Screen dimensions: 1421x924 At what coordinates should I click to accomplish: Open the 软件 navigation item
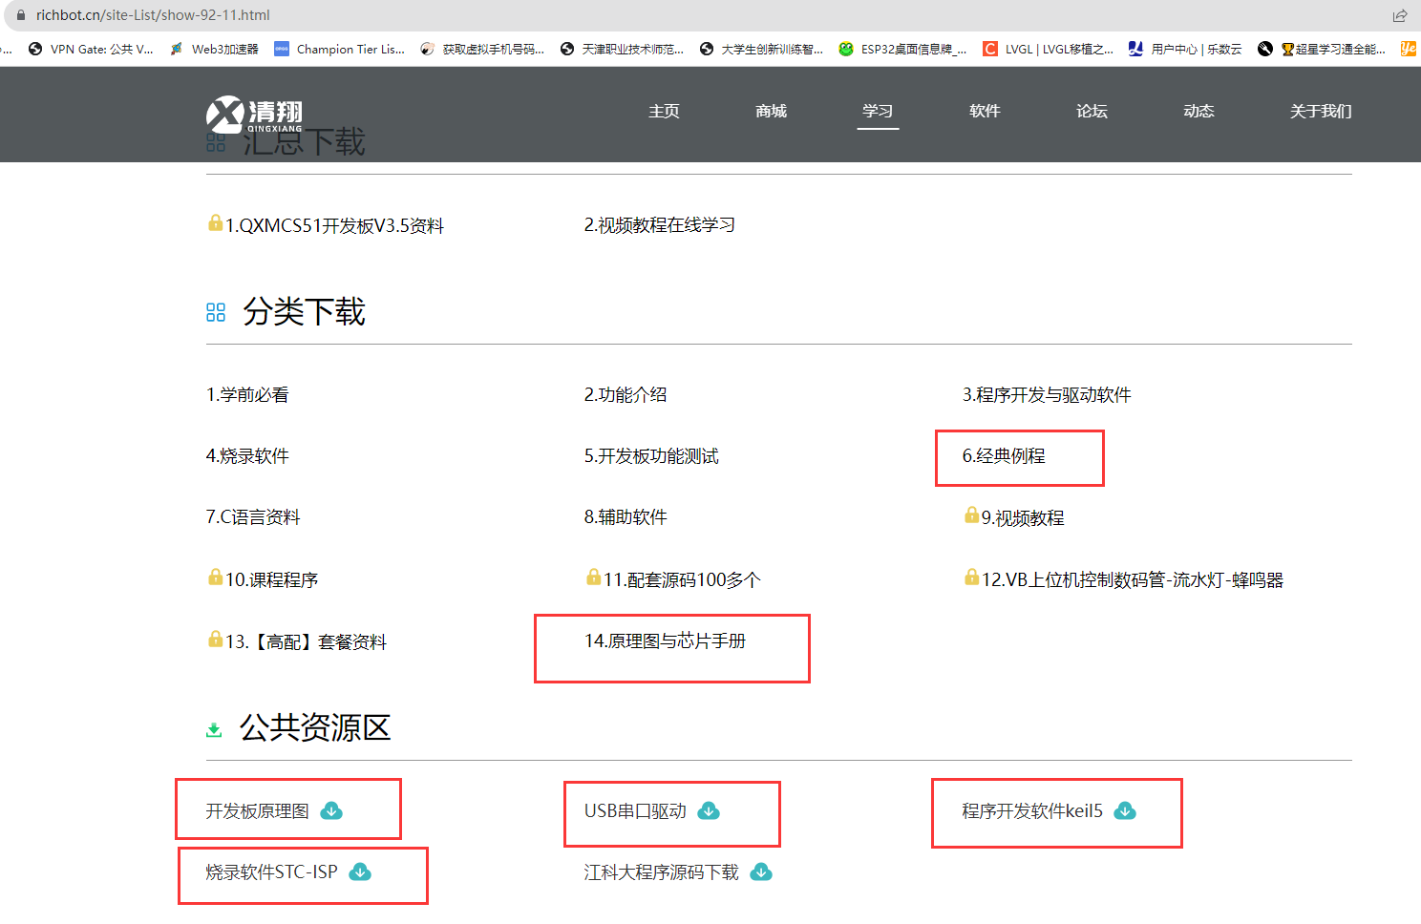pos(985,112)
